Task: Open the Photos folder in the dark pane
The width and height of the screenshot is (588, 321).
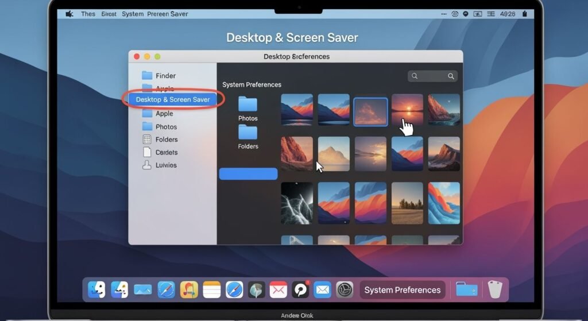Action: [x=248, y=109]
